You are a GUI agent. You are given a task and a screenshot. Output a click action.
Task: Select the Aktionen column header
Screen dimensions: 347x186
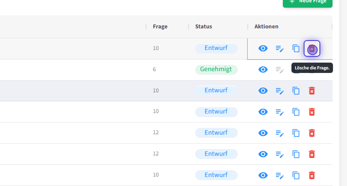click(x=266, y=27)
